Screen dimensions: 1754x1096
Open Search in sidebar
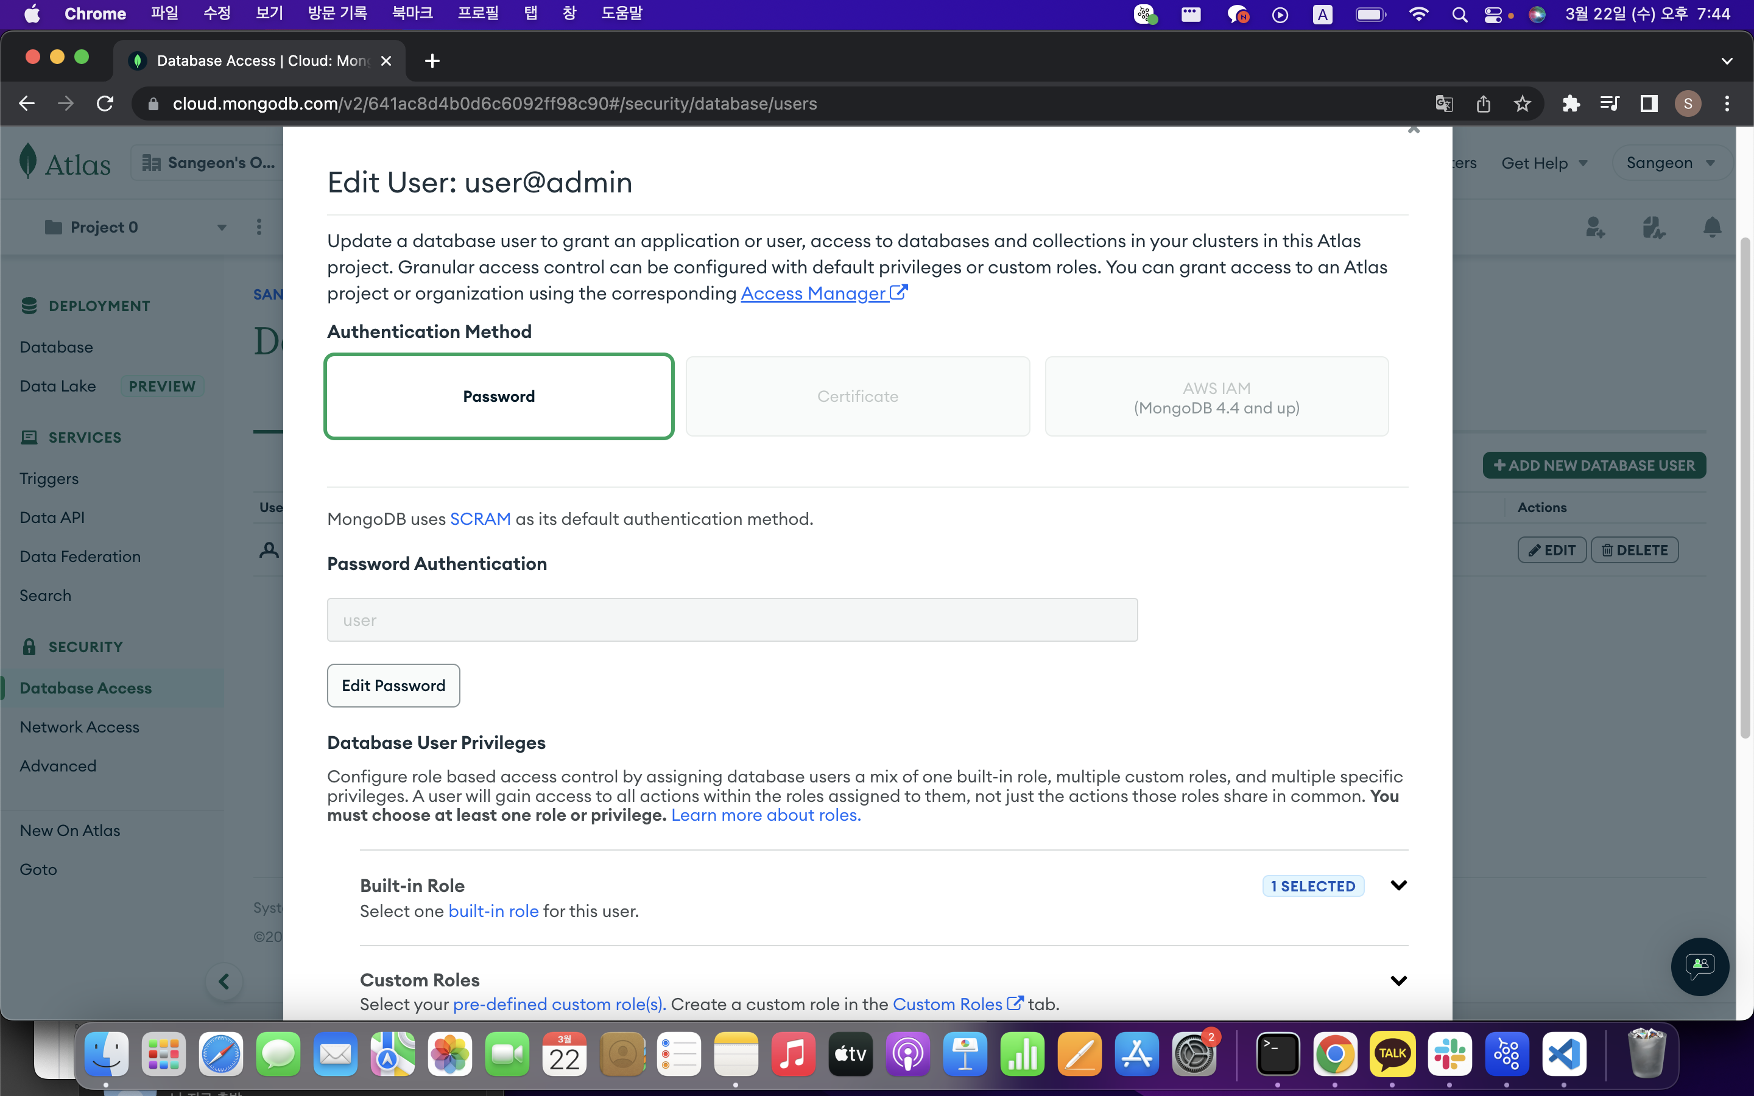[x=46, y=596]
